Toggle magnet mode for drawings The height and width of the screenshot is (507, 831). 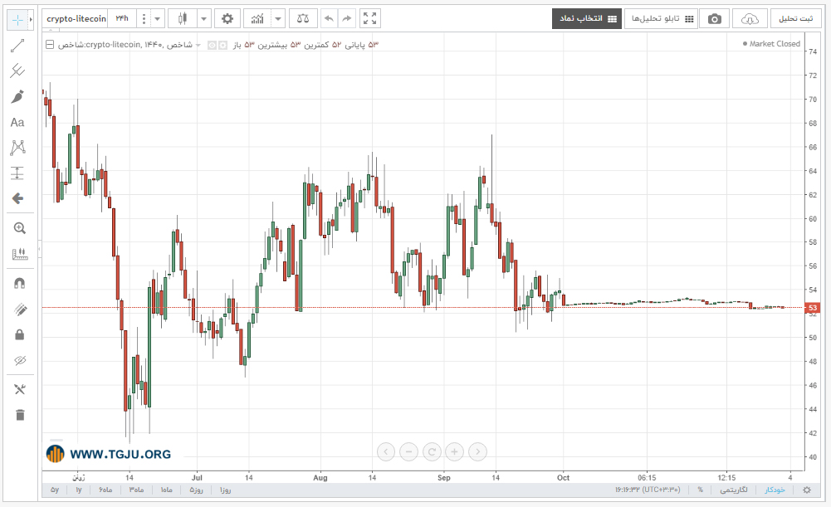pyautogui.click(x=20, y=284)
